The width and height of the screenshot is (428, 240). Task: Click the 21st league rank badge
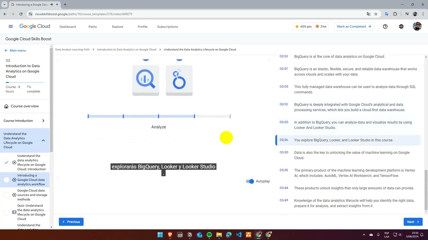point(321,26)
